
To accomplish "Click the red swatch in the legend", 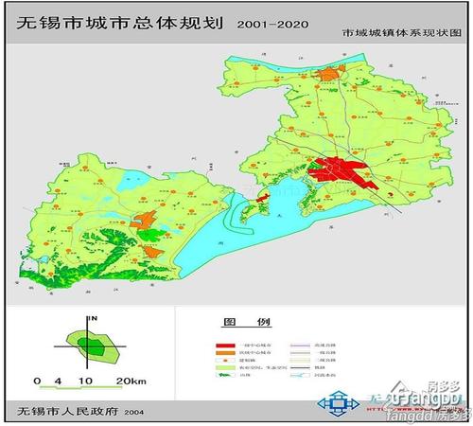I will pyautogui.click(x=225, y=346).
